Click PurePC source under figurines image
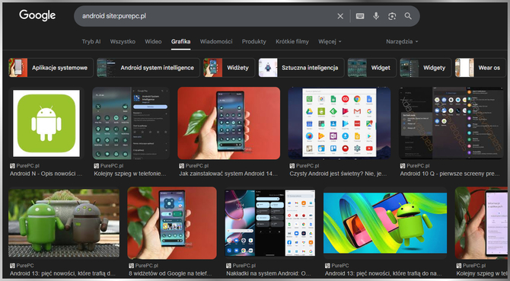Viewport: 510px width, 281px height. (x=25, y=266)
